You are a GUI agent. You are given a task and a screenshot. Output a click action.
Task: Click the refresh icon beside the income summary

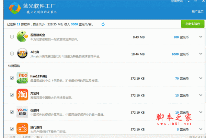click(103, 24)
